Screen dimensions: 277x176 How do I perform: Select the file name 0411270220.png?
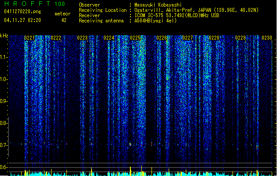[x=22, y=11]
